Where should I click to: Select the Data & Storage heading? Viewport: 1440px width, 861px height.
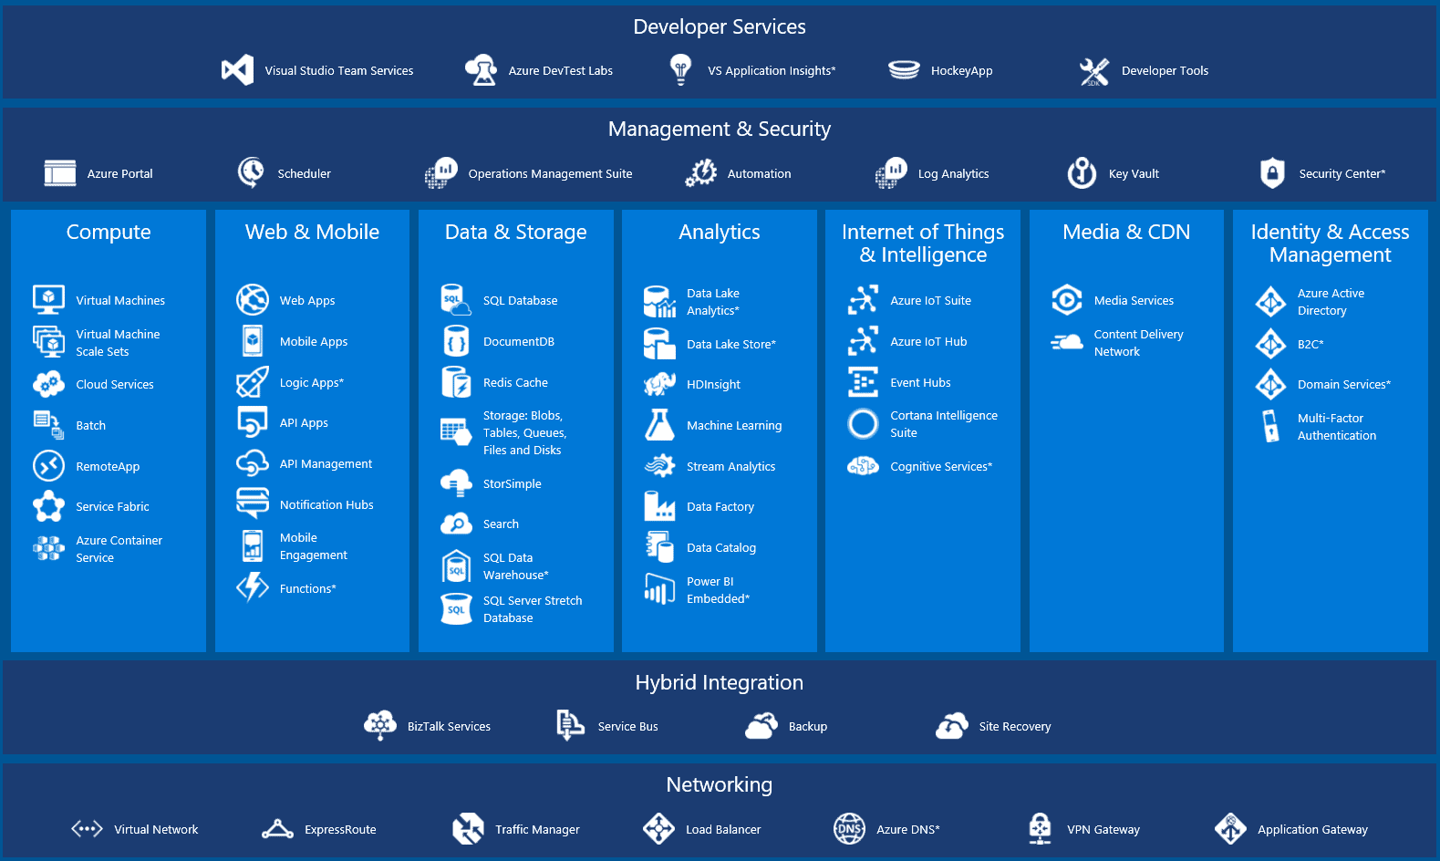point(515,232)
